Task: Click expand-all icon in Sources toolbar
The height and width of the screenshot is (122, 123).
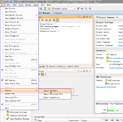Action: (42, 20)
